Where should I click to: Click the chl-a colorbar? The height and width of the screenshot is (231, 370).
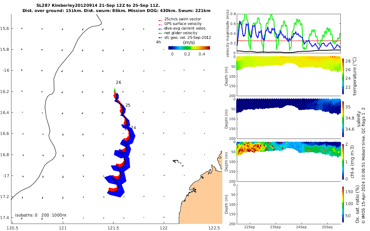(343, 161)
